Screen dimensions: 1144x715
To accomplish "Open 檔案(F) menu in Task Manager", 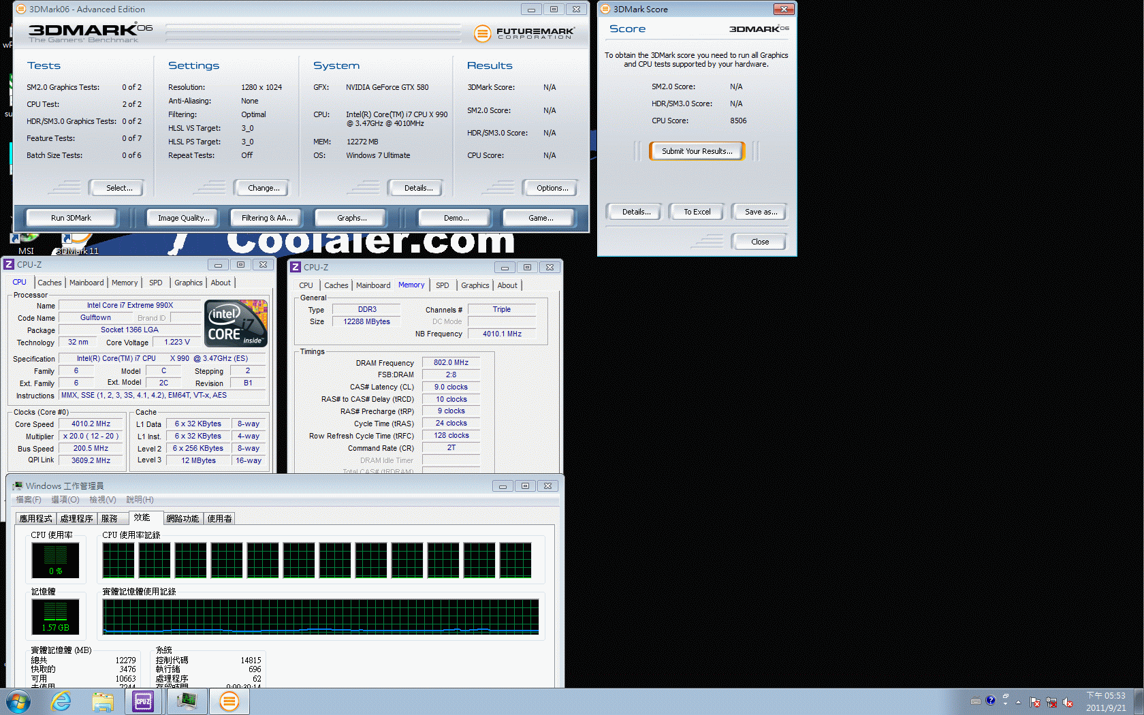I will (29, 500).
